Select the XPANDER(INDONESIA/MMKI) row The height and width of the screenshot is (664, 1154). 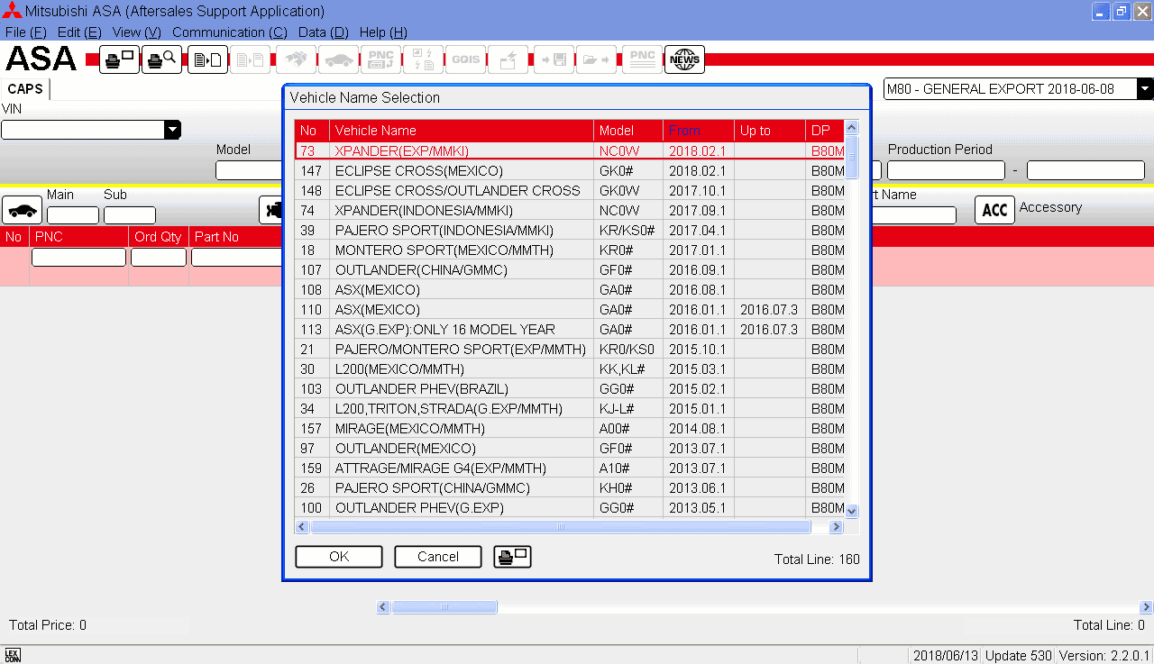570,211
